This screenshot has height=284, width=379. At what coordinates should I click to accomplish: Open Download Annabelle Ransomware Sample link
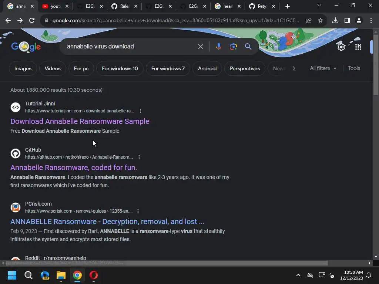coord(80,121)
